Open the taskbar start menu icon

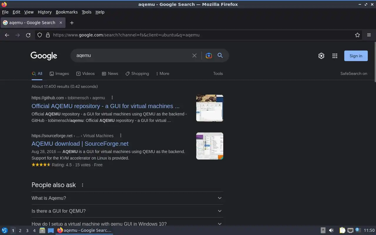coord(5,231)
